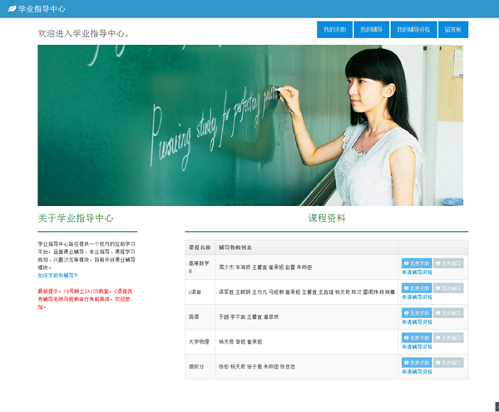Apply for tutoring qualification in 大学物理

(x=417, y=347)
